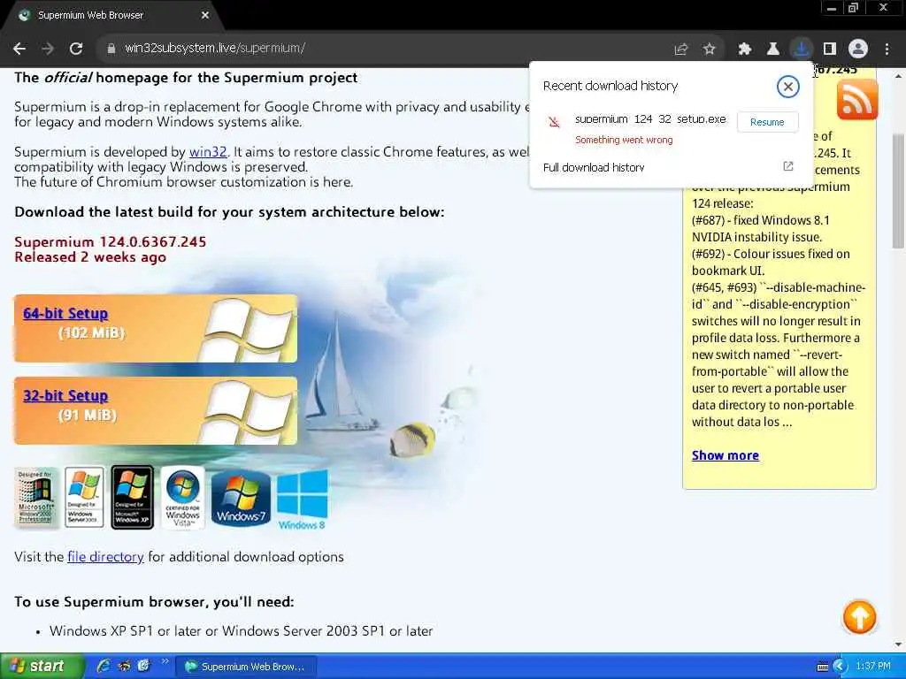
Task: Click the Windows Vista certified badge
Action: coord(182,497)
